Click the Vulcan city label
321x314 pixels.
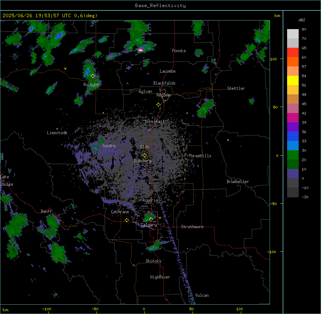[x=202, y=295]
